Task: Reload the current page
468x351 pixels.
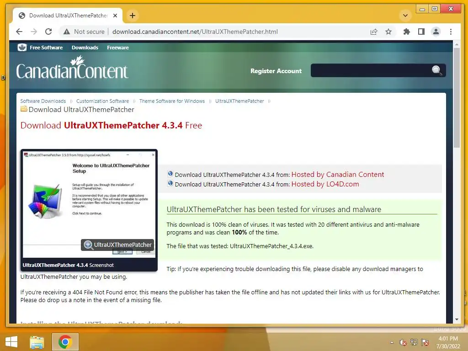Action: [x=48, y=32]
